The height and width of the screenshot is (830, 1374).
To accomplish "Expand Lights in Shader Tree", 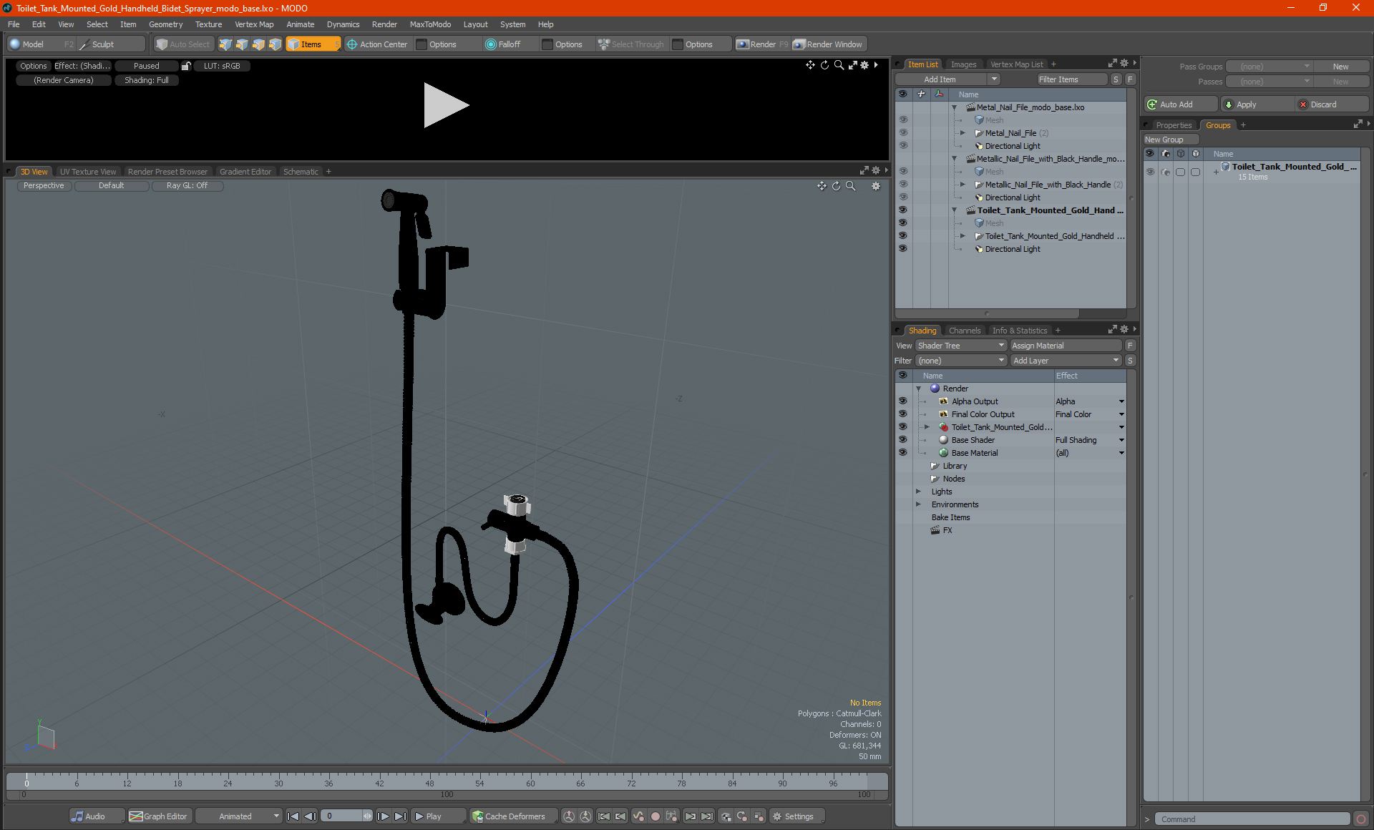I will 919,492.
